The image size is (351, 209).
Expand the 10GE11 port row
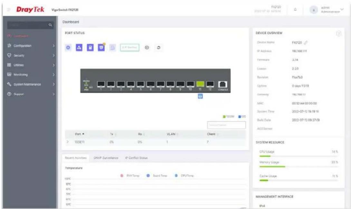coord(68,142)
